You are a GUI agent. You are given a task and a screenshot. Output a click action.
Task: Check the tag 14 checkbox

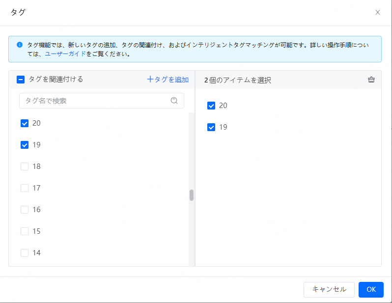pos(25,253)
